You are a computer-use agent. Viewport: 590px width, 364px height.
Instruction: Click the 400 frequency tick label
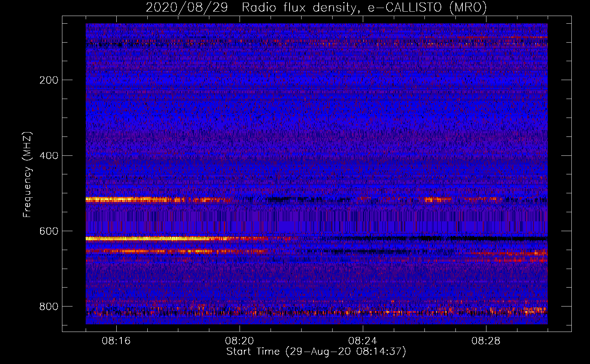click(49, 156)
